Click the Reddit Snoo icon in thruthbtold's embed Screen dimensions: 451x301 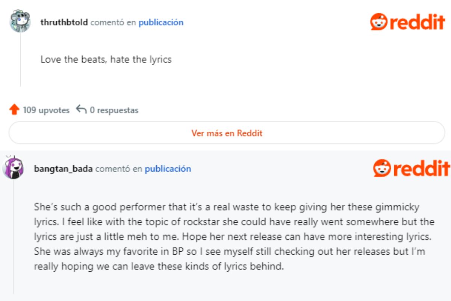tap(379, 22)
